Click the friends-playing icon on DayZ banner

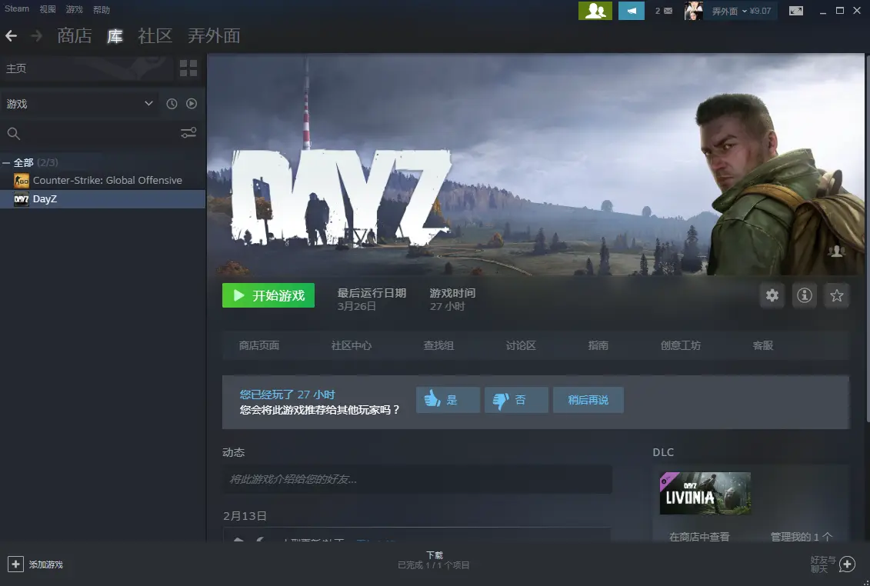[x=836, y=251]
